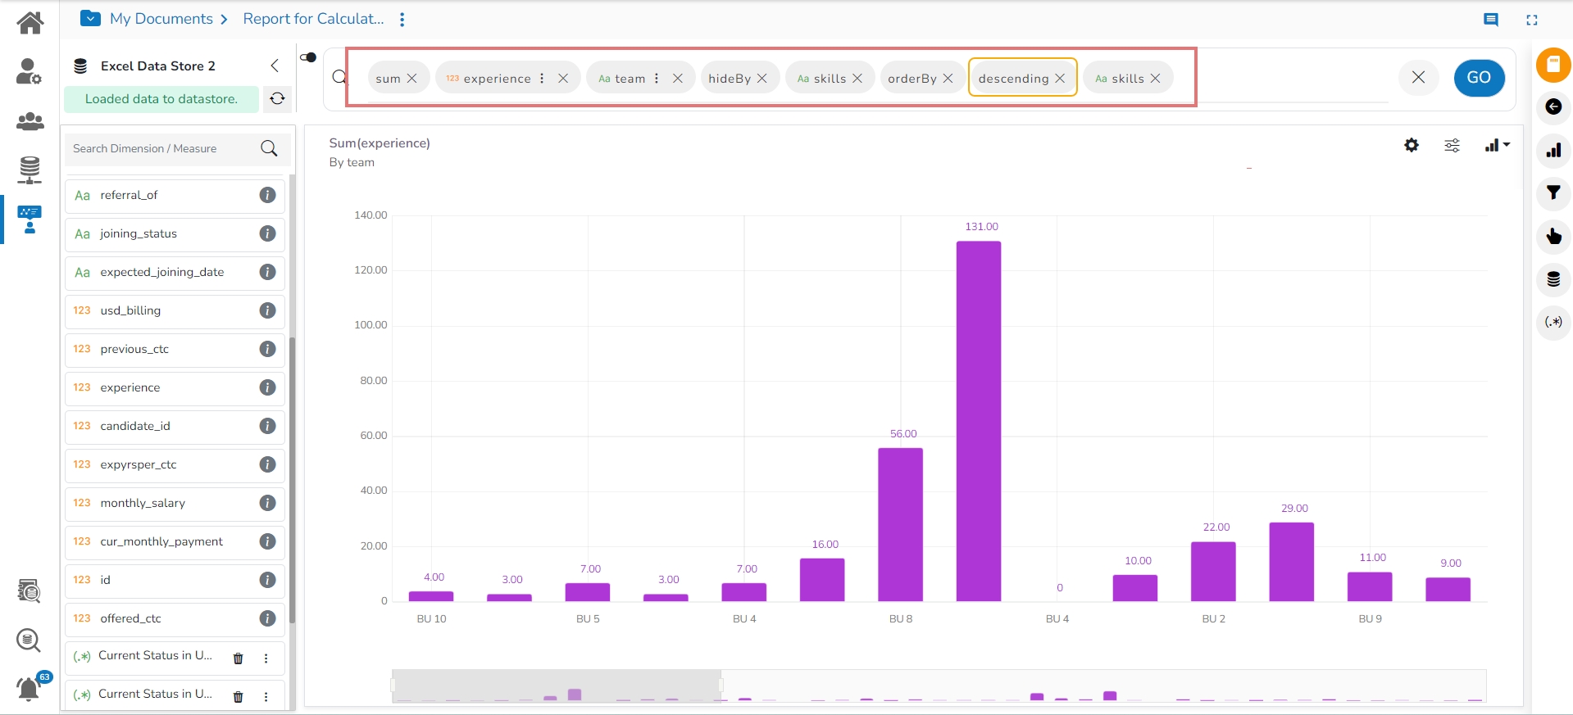Click the orange save/bookmark icon
Image resolution: width=1573 pixels, height=715 pixels.
tap(1553, 65)
